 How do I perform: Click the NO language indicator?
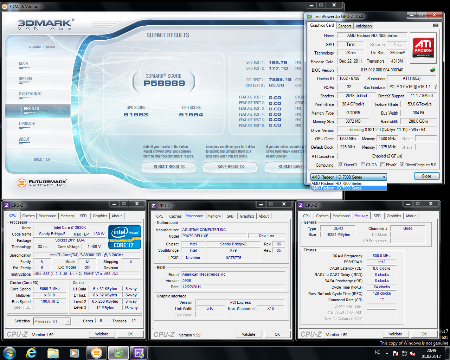[x=378, y=352]
